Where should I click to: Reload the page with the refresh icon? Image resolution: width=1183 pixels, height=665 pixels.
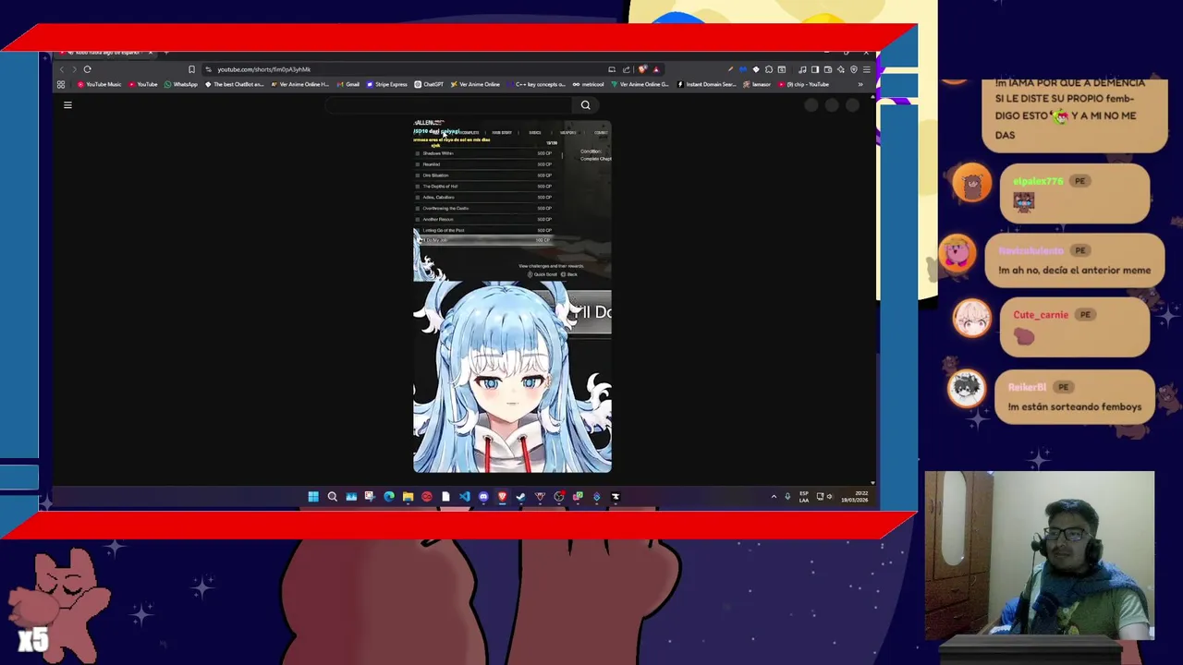pyautogui.click(x=87, y=69)
